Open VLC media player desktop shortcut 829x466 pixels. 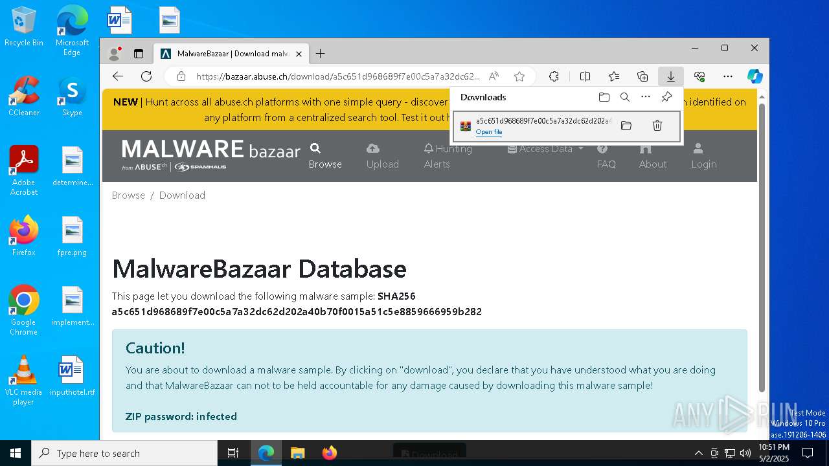(x=24, y=381)
